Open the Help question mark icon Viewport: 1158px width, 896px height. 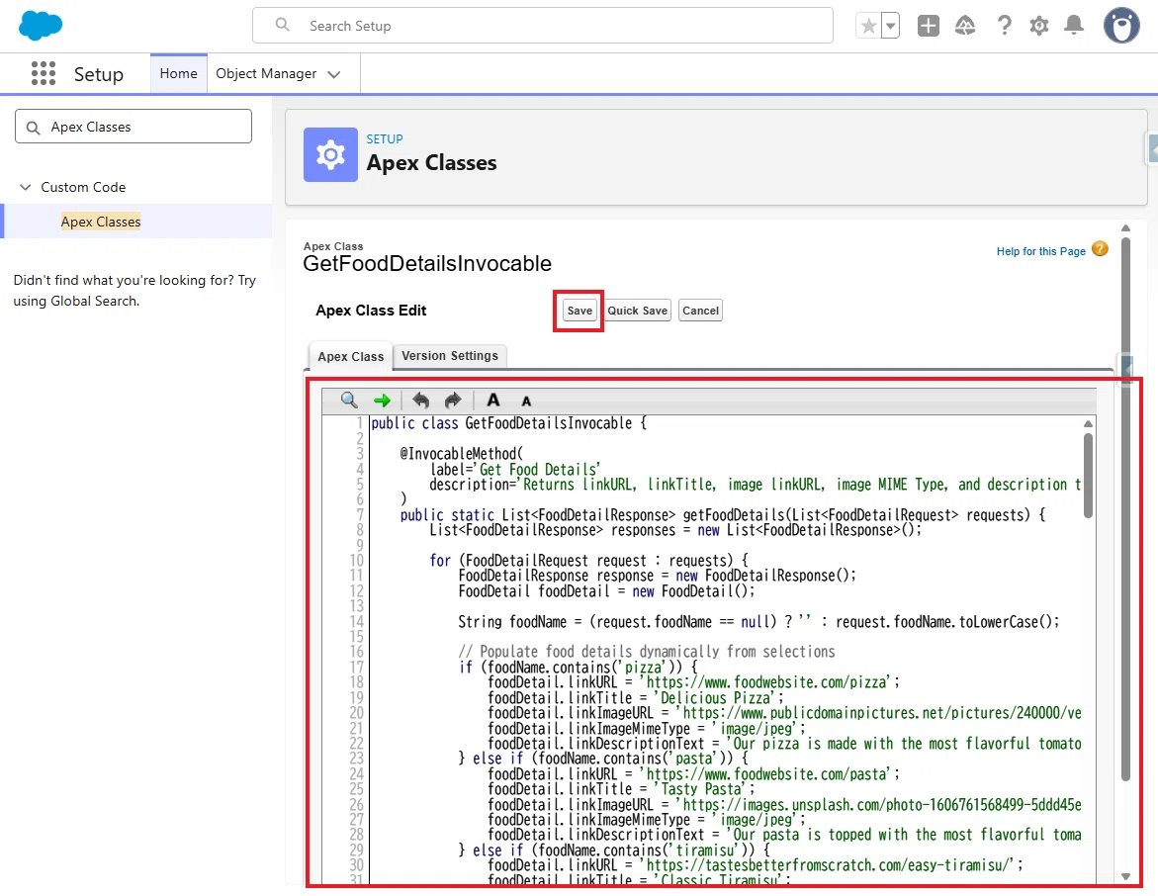1005,26
